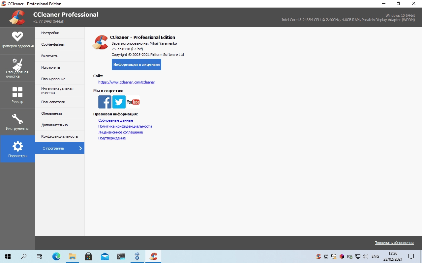The width and height of the screenshot is (422, 263).
Task: Switch the ENG input language indicator
Action: (x=375, y=256)
